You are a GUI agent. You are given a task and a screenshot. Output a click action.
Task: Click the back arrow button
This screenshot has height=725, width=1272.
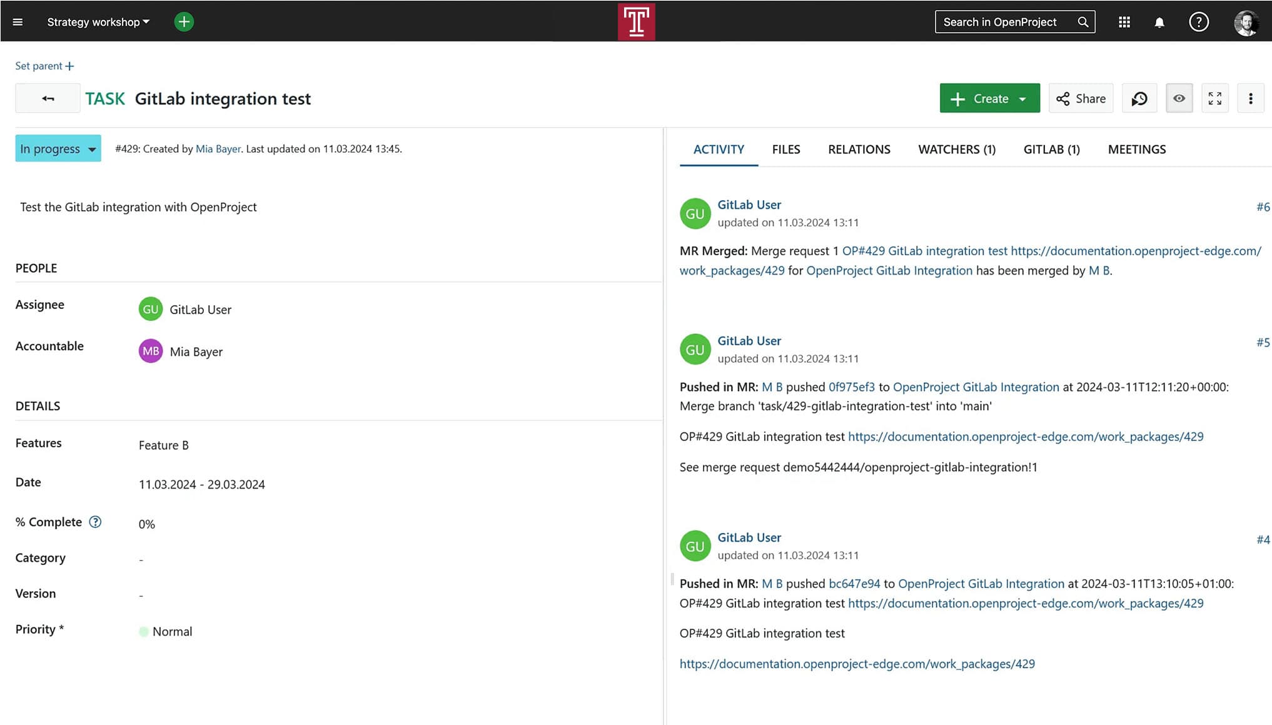coord(48,98)
